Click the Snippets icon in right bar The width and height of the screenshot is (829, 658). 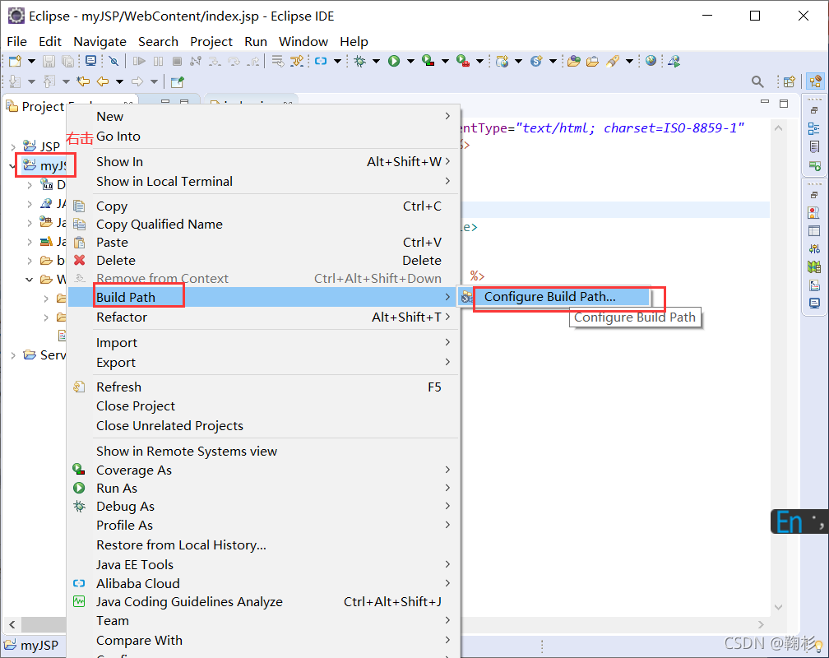[814, 285]
